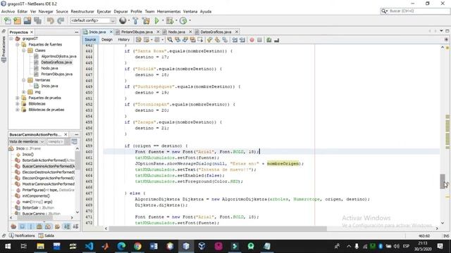Screen dimensions: 451x253
Task: Click the Undo arrow icon
Action: point(51,20)
